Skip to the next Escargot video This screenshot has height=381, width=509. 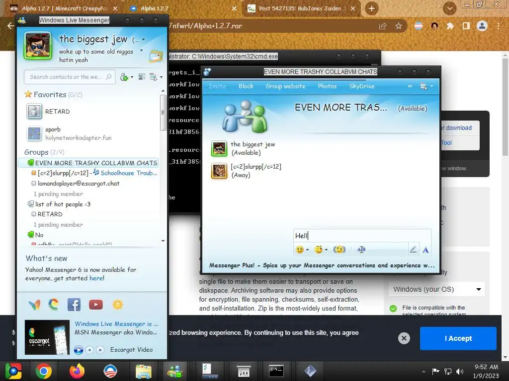click(x=100, y=350)
